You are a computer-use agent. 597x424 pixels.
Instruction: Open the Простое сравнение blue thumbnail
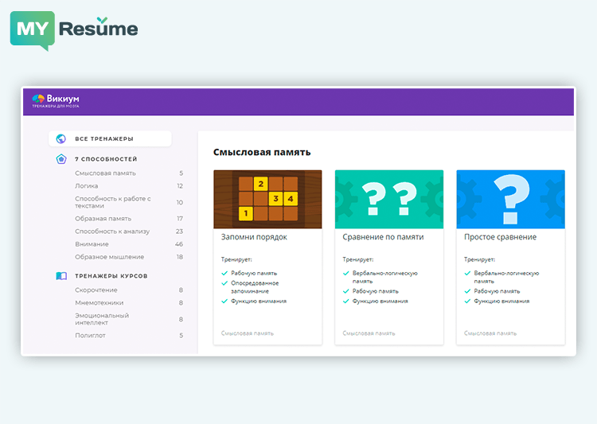point(510,199)
